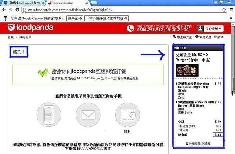The width and height of the screenshot is (235, 154).
Task: Click the browser forward arrow
Action: [11, 10]
